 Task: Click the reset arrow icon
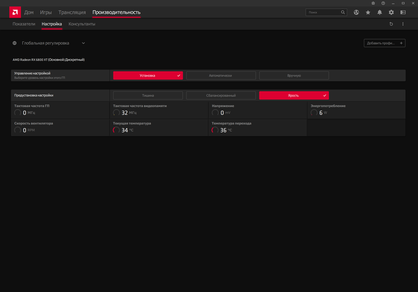(x=391, y=24)
